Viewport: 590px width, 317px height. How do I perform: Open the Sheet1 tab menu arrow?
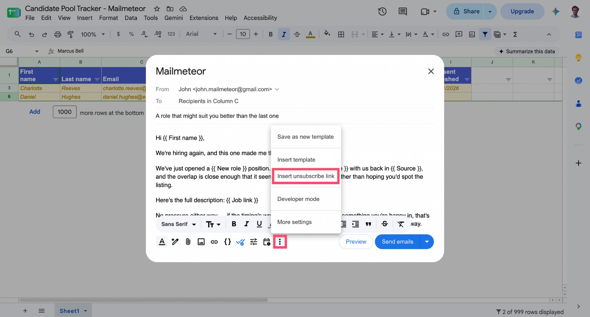click(85, 311)
